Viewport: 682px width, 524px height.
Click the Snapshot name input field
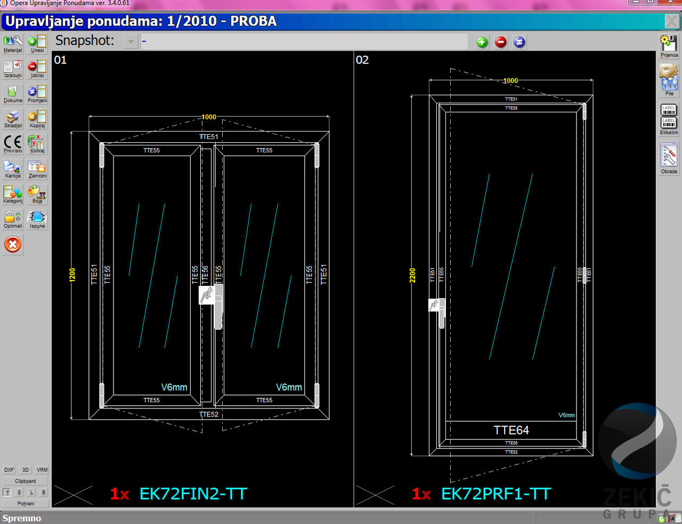point(304,42)
